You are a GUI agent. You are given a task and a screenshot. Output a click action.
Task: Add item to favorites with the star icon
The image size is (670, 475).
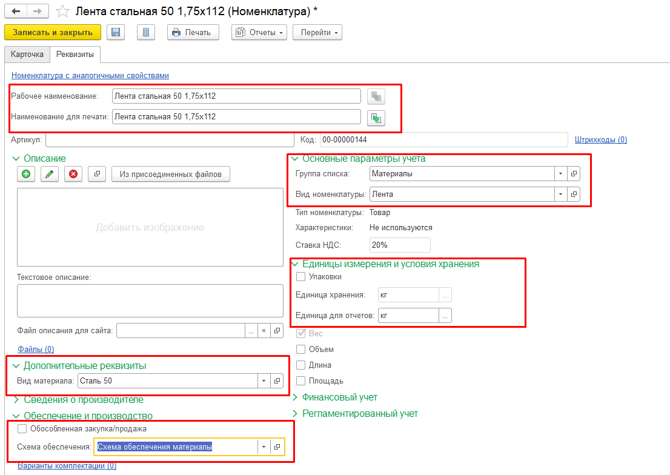pos(62,11)
